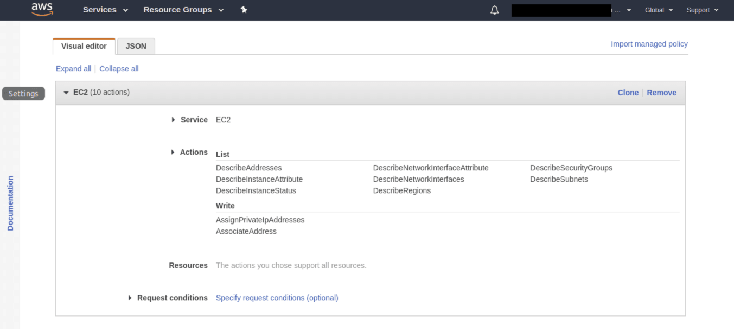
Task: Open the Resource Groups menu
Action: pyautogui.click(x=183, y=10)
